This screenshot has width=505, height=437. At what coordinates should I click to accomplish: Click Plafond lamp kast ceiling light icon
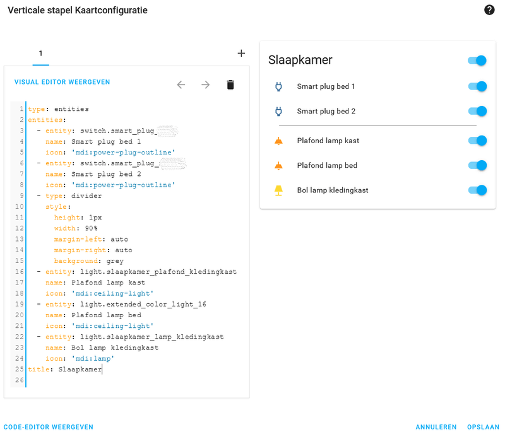point(278,141)
